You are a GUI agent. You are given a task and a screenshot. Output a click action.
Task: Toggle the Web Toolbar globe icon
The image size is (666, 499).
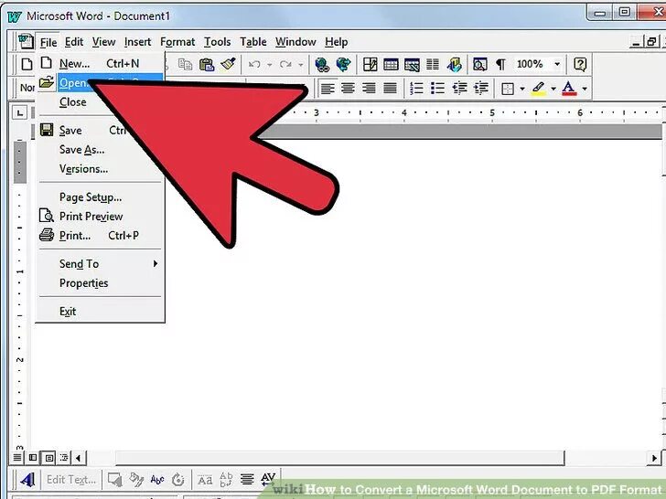[x=343, y=65]
